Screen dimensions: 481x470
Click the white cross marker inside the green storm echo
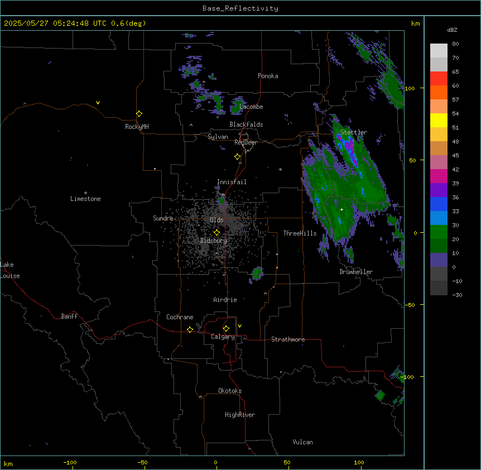[341, 209]
